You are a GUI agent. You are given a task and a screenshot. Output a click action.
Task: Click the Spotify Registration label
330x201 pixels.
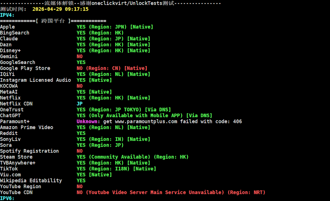coord(29,151)
